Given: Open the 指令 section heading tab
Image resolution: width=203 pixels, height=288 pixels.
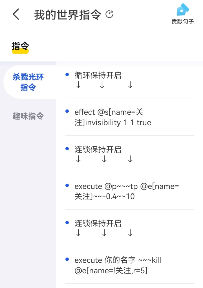Looking at the screenshot, I should (20, 46).
